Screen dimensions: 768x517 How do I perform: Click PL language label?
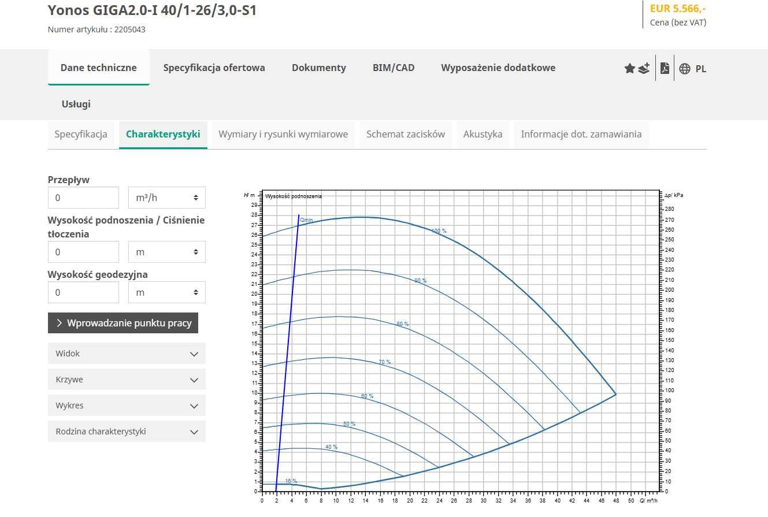[700, 69]
